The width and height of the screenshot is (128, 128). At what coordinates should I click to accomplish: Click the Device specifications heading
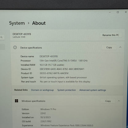click(x=31, y=48)
